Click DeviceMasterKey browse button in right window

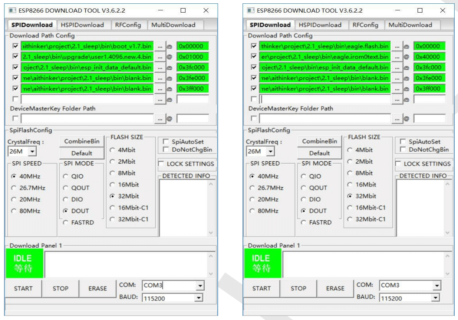(x=397, y=119)
